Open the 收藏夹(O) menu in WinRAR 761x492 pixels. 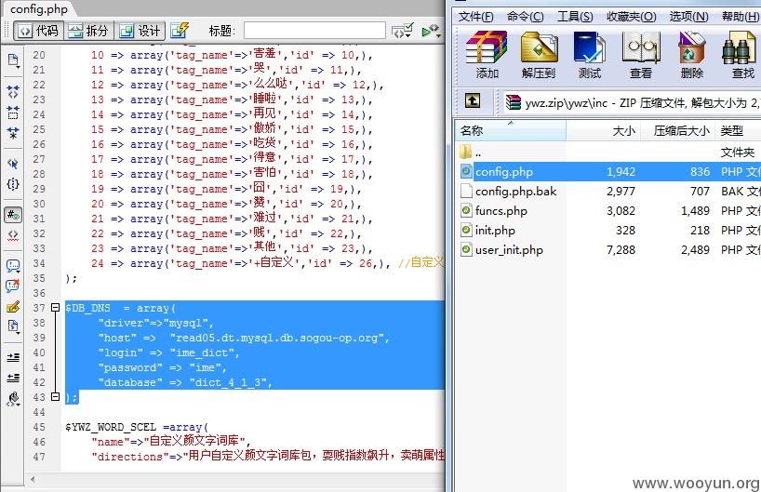pyautogui.click(x=631, y=17)
